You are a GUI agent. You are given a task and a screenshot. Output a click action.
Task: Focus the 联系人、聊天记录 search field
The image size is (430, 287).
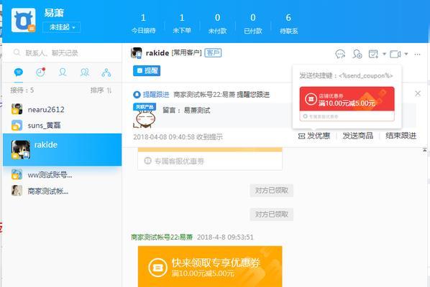click(x=63, y=53)
